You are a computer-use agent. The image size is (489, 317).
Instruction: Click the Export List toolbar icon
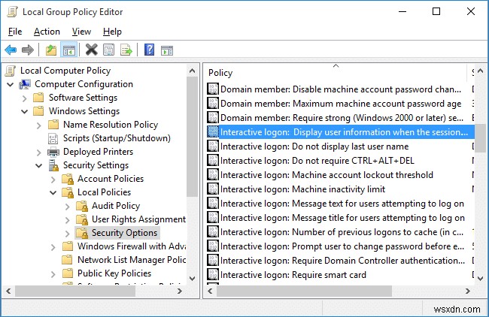pyautogui.click(x=126, y=50)
